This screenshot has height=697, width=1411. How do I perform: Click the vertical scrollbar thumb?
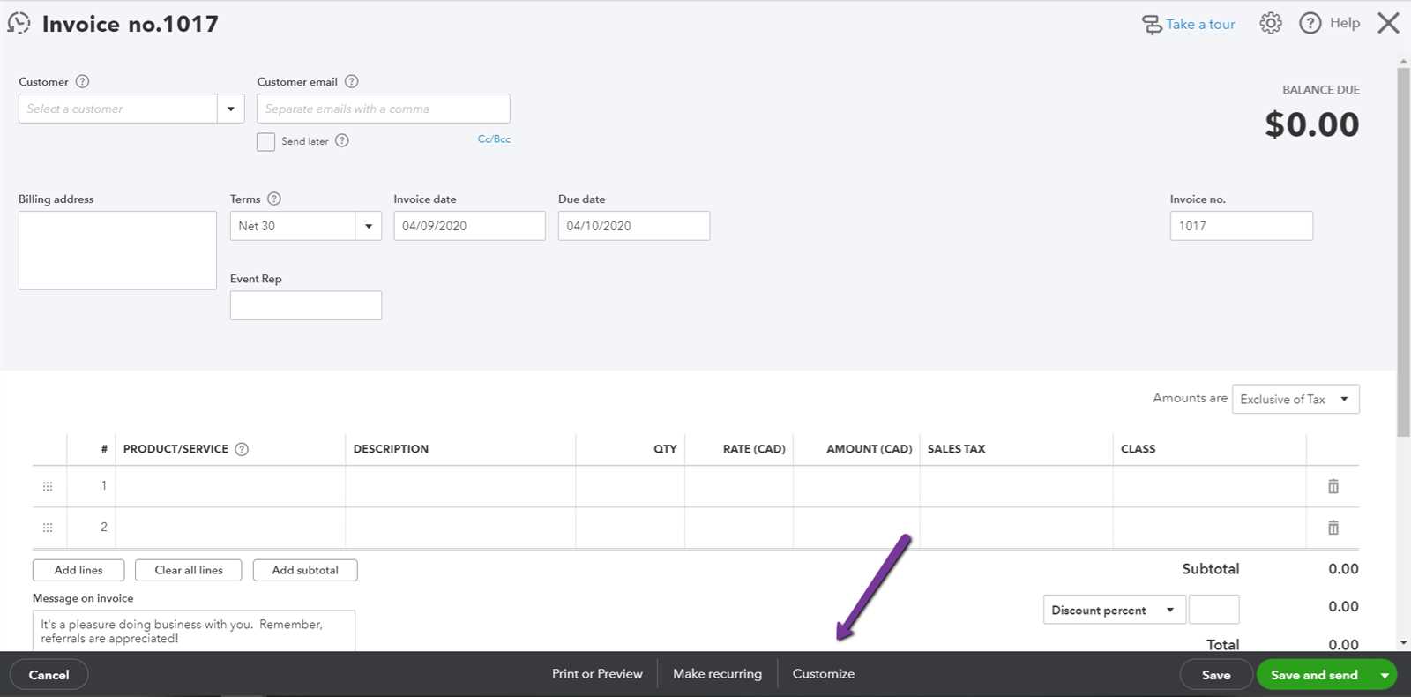coord(1403,251)
